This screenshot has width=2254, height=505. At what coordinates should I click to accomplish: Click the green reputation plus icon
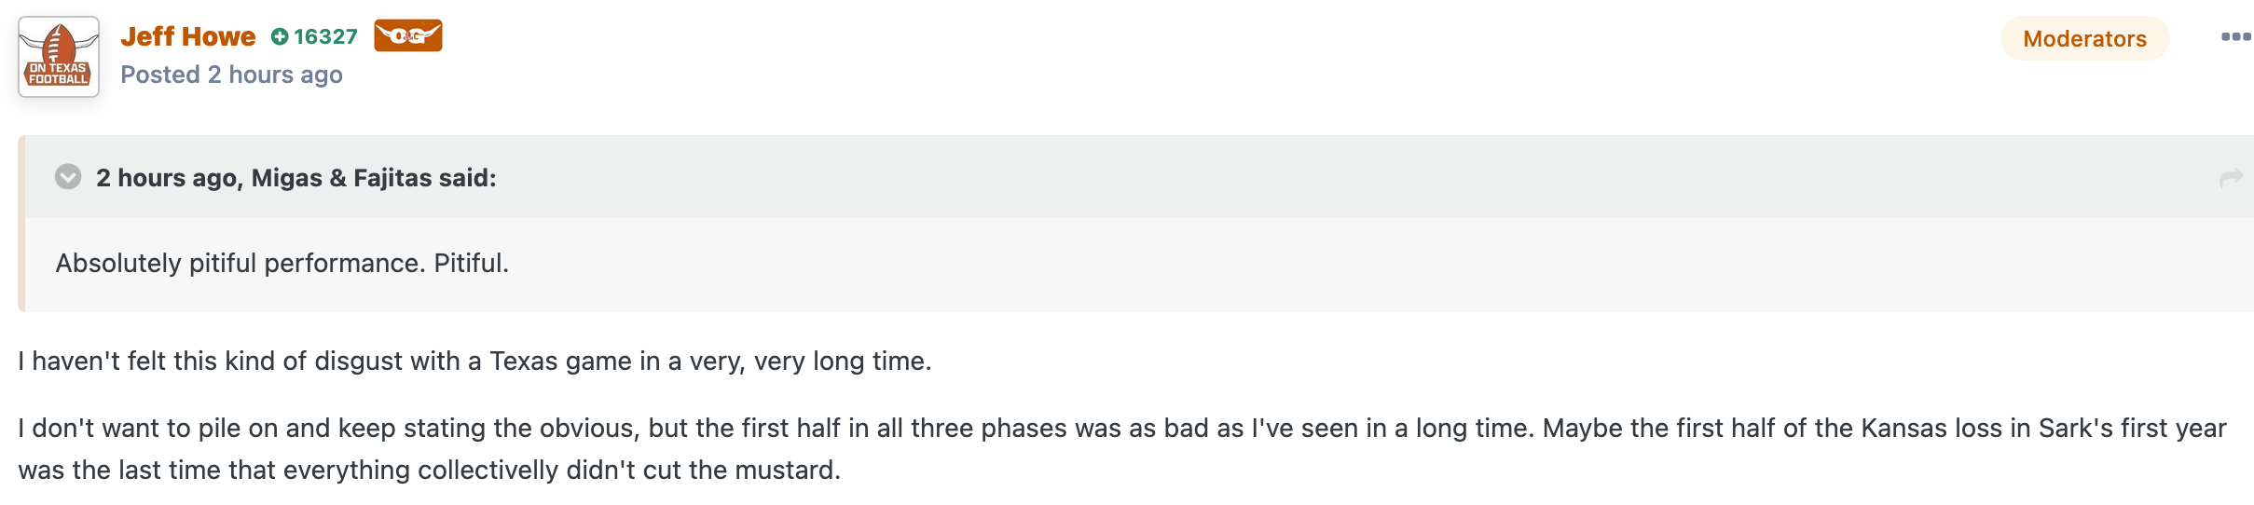tap(280, 36)
